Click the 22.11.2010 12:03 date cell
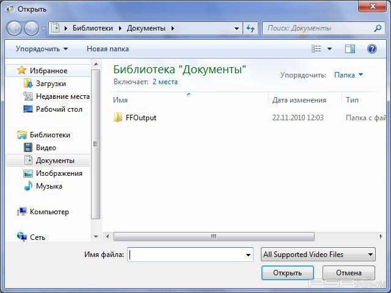Viewport: 391px width, 293px height. pyautogui.click(x=298, y=118)
